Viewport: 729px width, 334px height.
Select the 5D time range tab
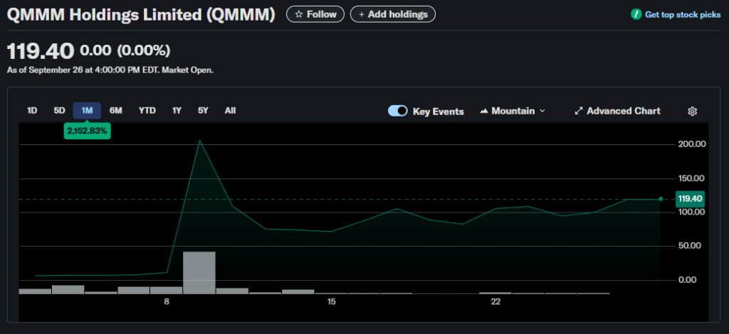59,110
